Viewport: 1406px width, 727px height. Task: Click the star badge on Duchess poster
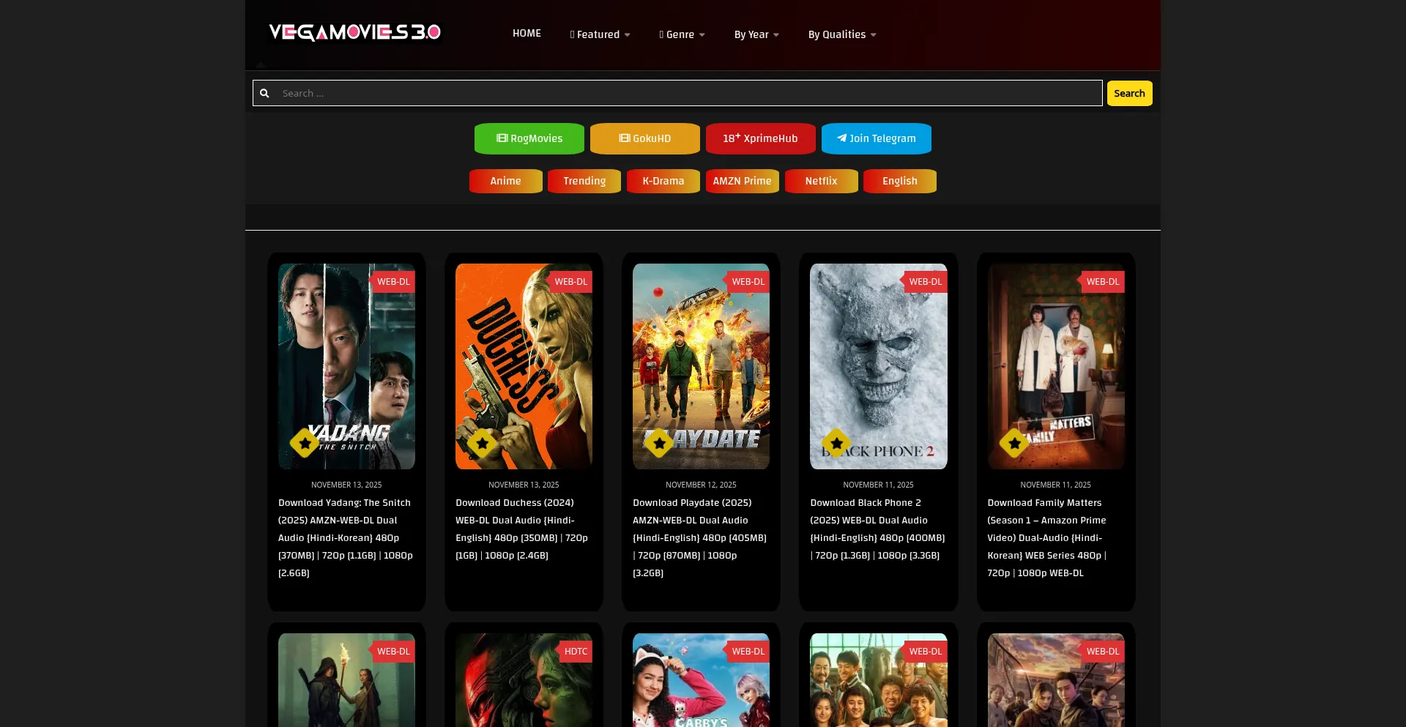point(482,443)
